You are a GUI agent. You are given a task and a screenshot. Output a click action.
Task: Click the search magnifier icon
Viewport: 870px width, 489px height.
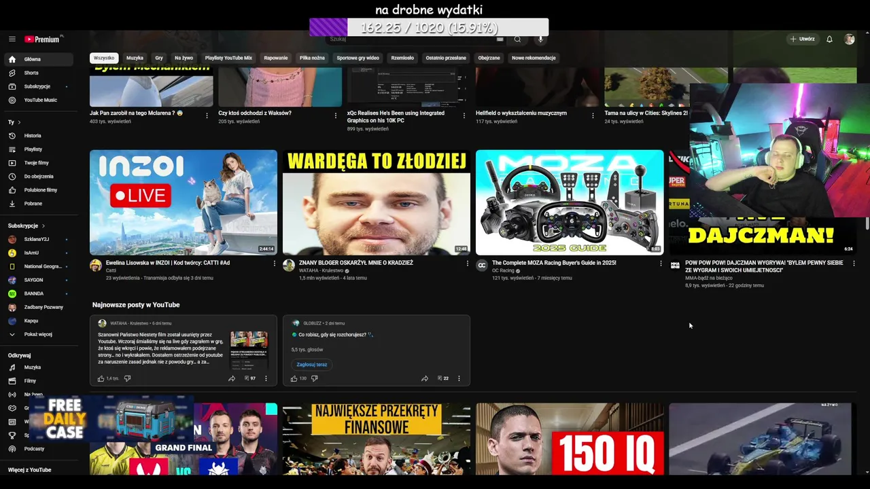point(517,39)
